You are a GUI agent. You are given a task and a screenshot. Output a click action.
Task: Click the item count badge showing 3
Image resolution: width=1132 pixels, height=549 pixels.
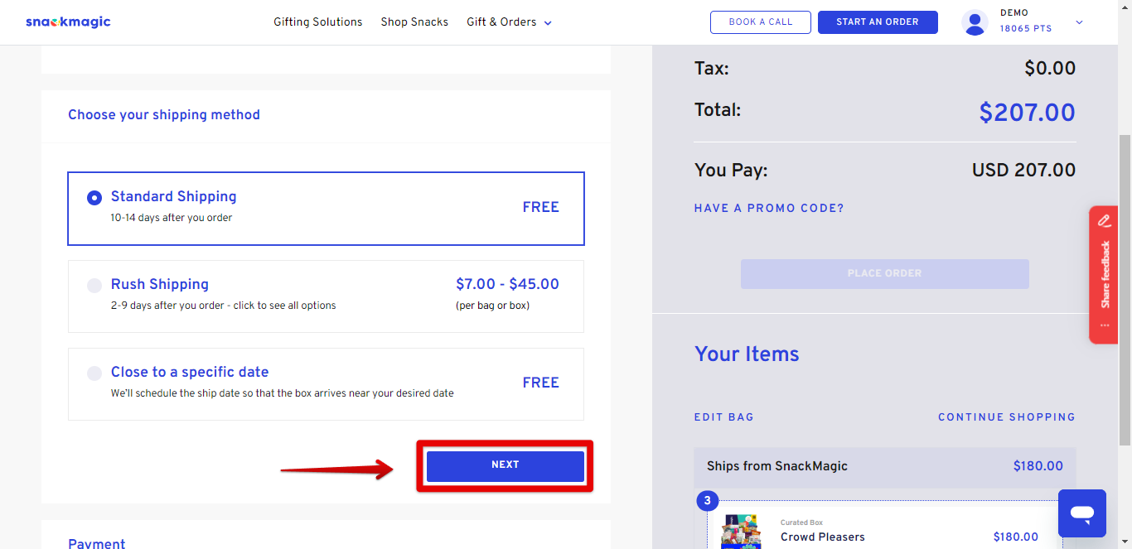point(707,501)
